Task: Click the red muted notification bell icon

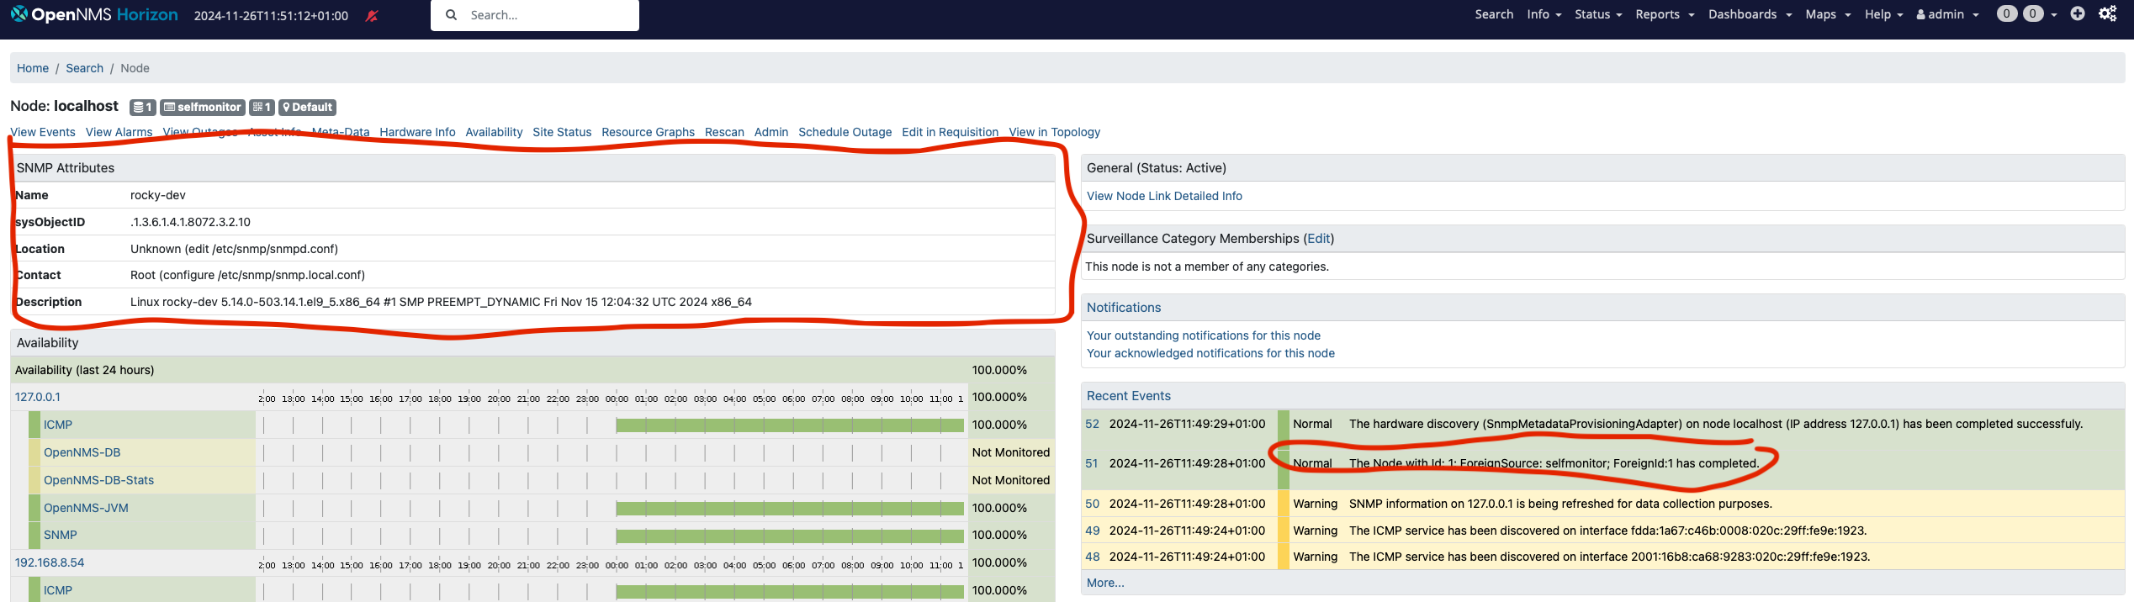Action: [371, 15]
